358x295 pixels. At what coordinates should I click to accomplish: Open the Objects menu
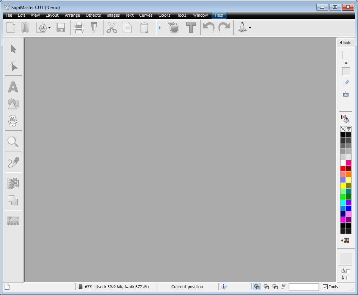(93, 15)
